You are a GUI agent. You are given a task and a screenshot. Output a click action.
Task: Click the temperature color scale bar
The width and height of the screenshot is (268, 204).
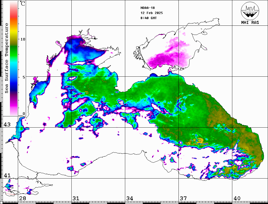[x=14, y=58]
